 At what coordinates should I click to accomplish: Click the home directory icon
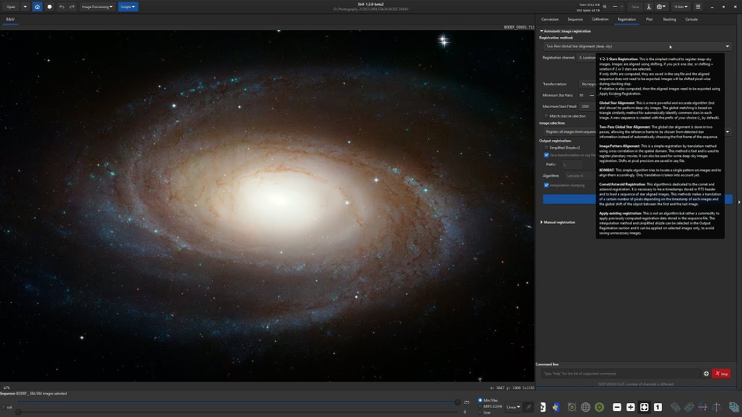pos(38,7)
